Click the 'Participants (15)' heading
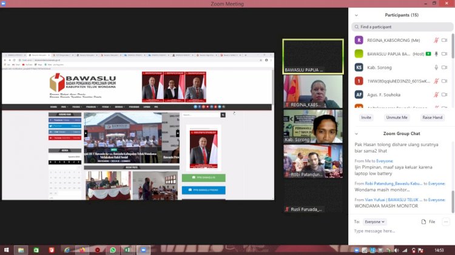455x255 pixels. (x=402, y=15)
